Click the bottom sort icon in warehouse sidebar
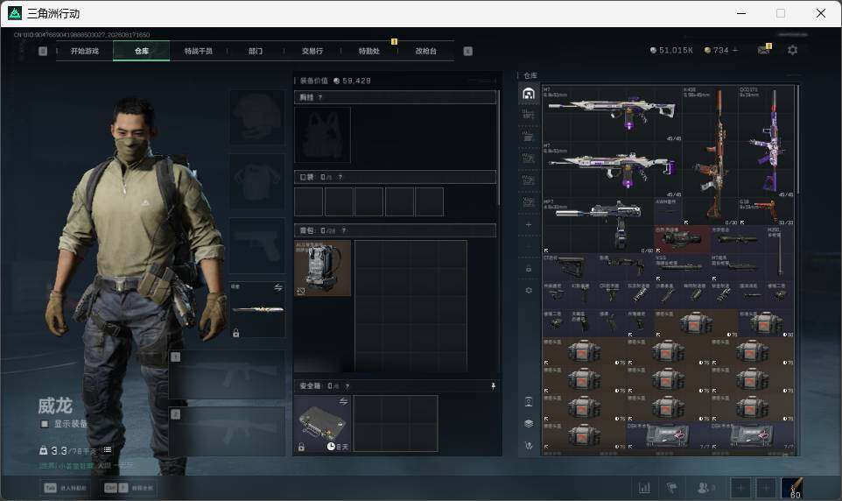This screenshot has height=501, width=842. pyautogui.click(x=529, y=446)
